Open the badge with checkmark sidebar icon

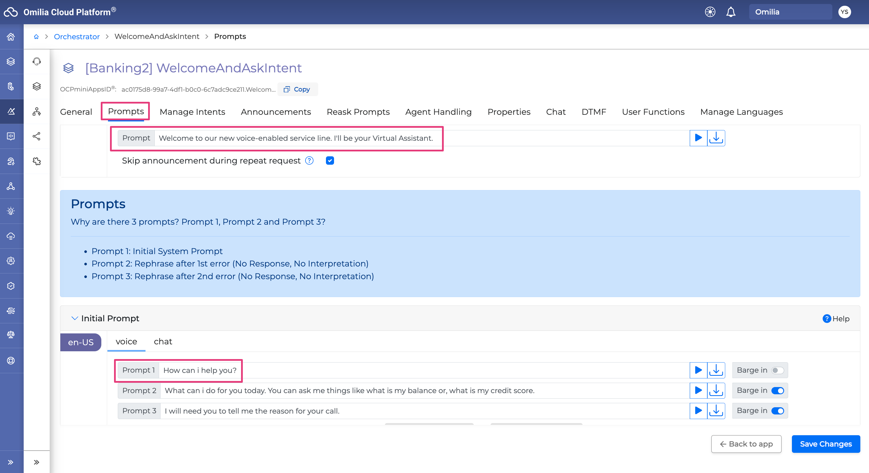click(11, 286)
